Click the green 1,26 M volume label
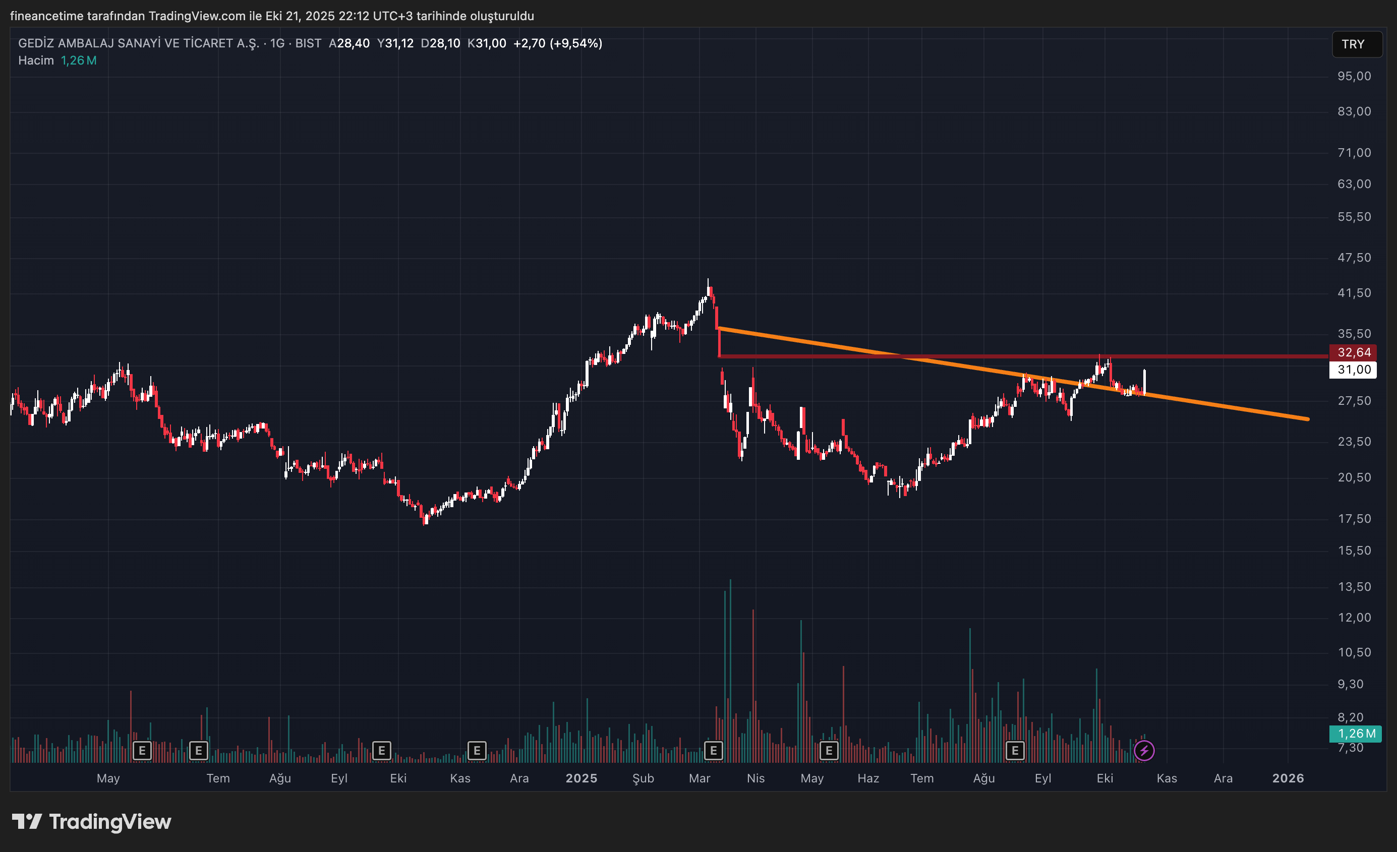The width and height of the screenshot is (1397, 852). 1355,734
